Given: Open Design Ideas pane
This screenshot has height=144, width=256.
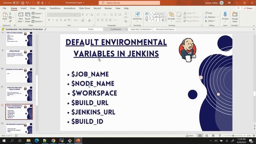Looking at the screenshot, I should 235,17.
